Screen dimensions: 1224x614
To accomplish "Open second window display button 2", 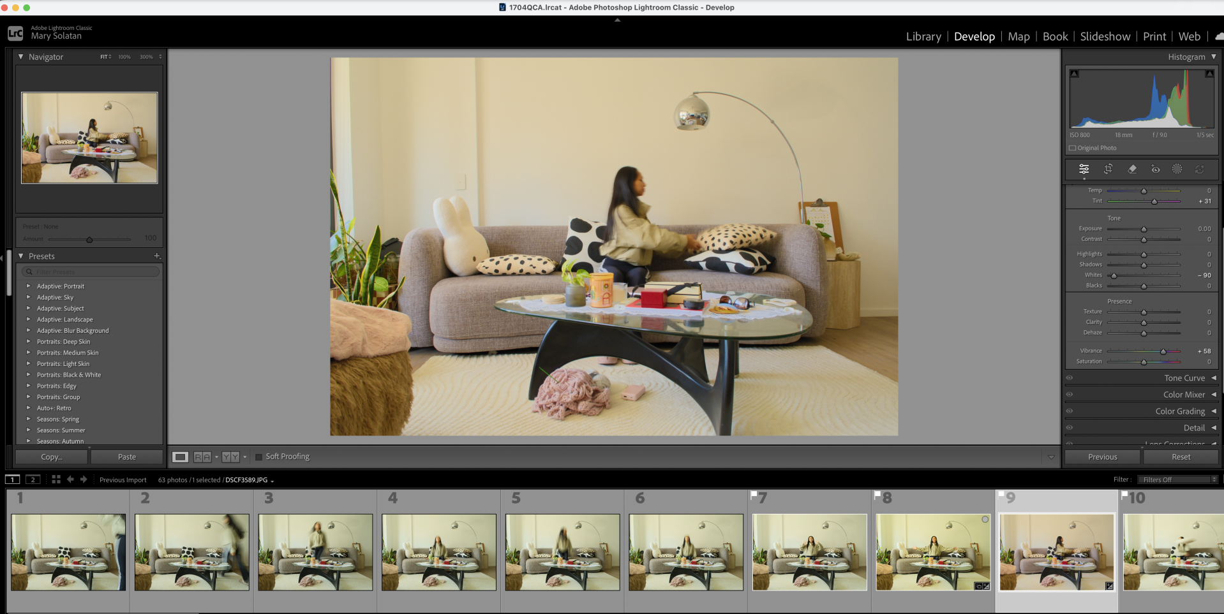I will pos(33,479).
